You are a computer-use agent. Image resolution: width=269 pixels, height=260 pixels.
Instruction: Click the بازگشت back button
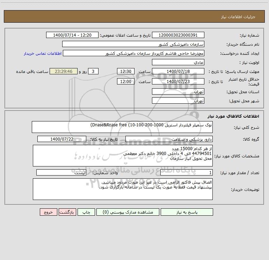[x=67, y=212]
